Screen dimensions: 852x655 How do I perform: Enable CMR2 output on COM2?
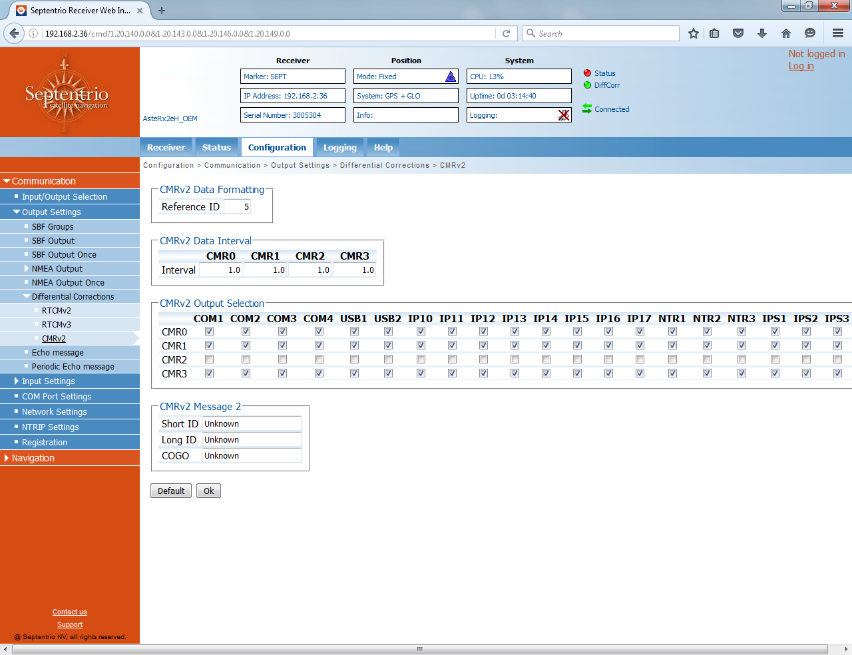click(246, 359)
